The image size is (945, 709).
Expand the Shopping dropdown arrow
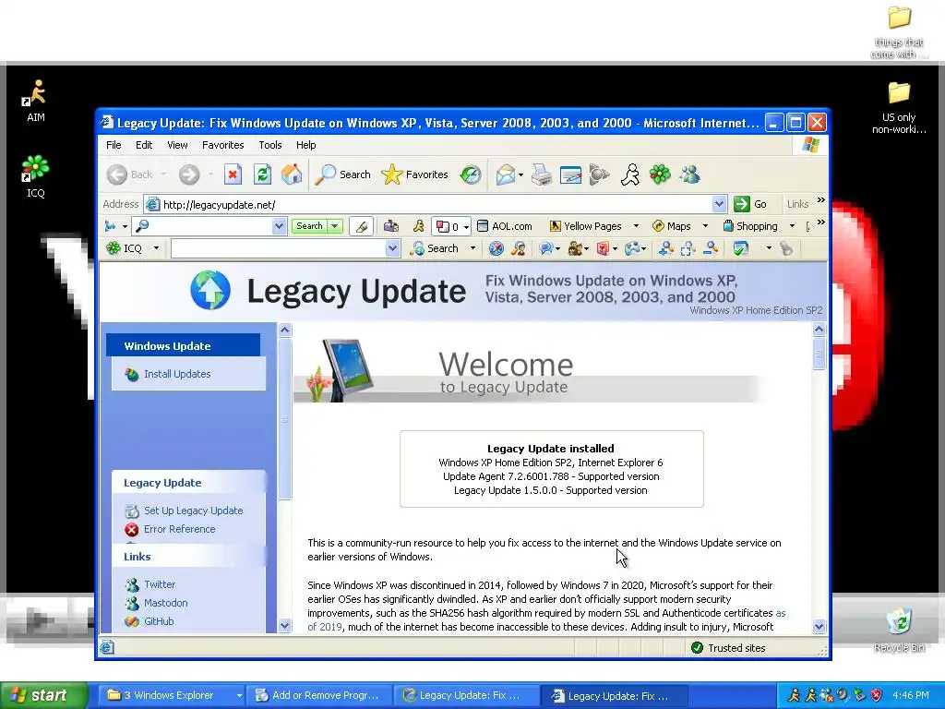coord(792,226)
